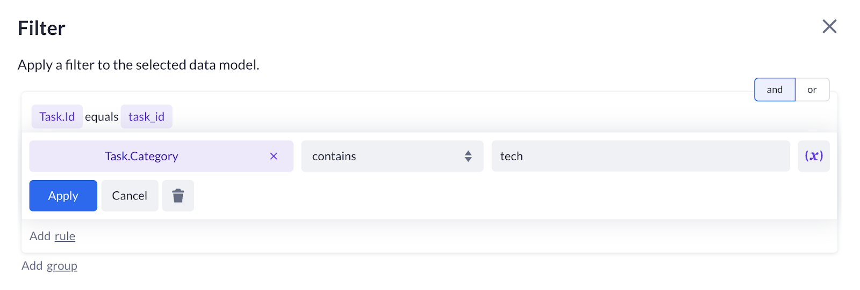This screenshot has height=290, width=860.
Task: Select the Task.Id field chip
Action: 57,116
